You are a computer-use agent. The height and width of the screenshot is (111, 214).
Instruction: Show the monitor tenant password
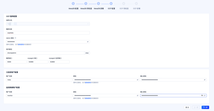tap(138, 96)
